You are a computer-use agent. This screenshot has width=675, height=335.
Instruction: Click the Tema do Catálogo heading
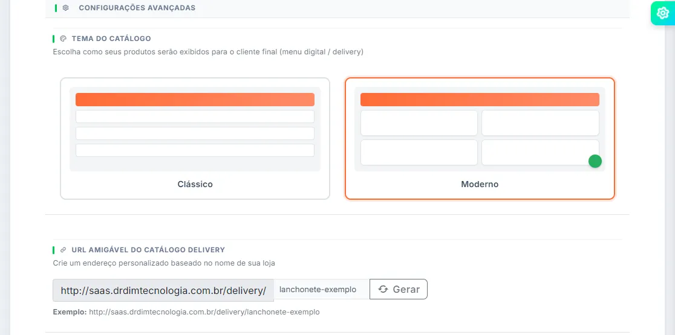coord(111,39)
